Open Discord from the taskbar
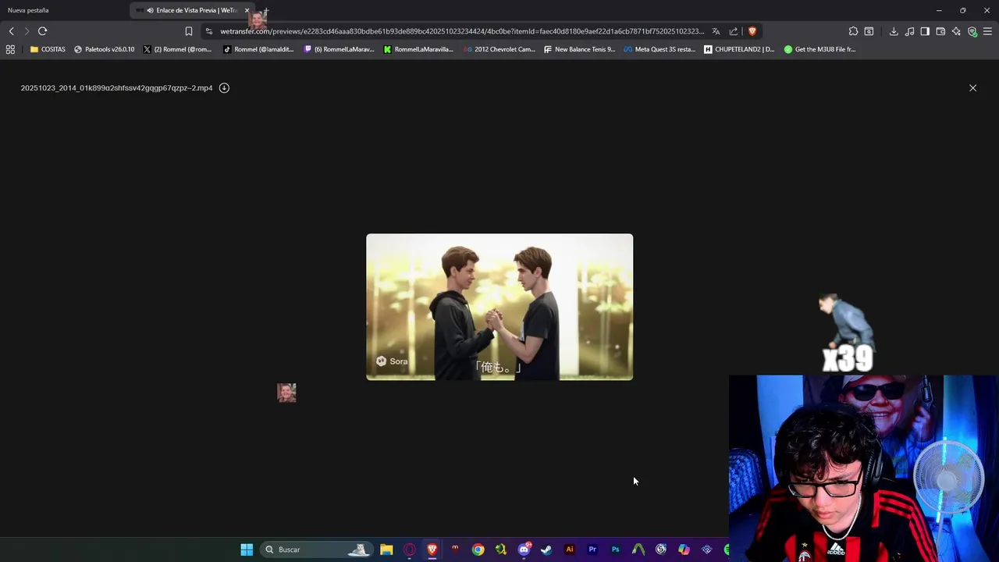Image resolution: width=999 pixels, height=562 pixels. click(x=524, y=550)
